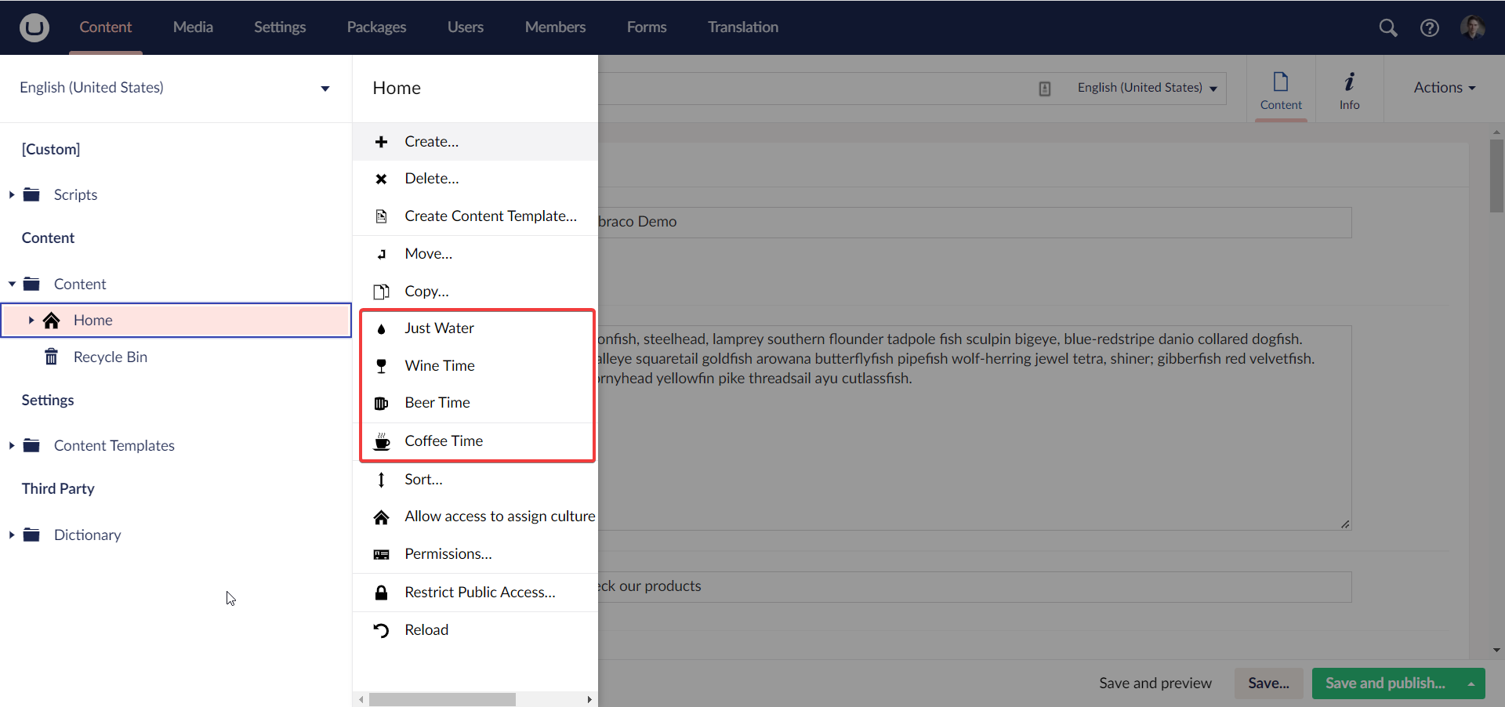Click the Reload circular arrow icon
1505x707 pixels.
pyautogui.click(x=381, y=630)
